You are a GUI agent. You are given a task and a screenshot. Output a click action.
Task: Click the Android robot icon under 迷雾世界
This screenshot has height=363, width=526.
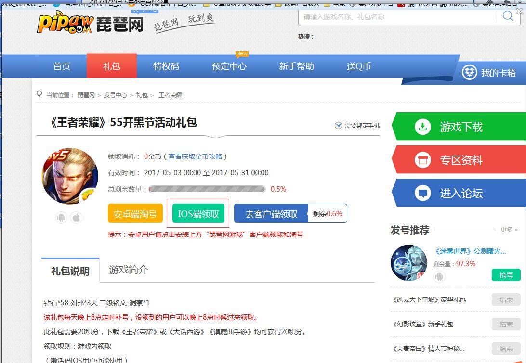[438, 276]
